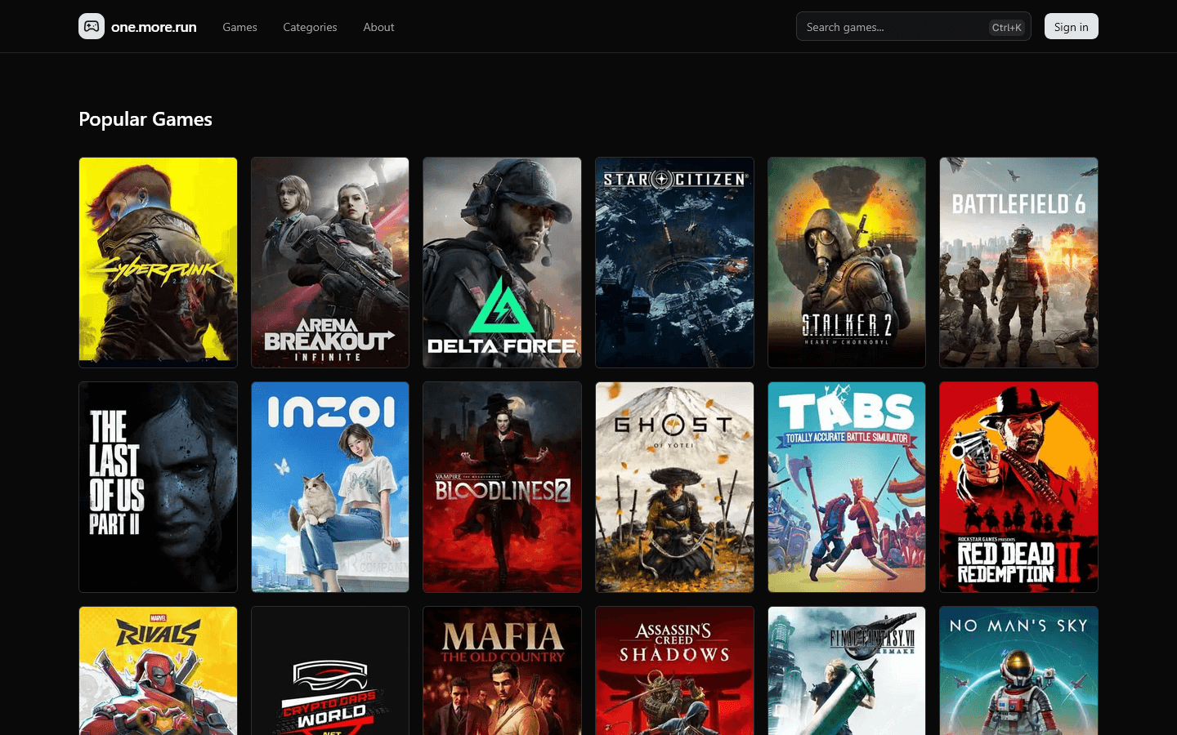1177x735 pixels.
Task: Open the Inzoi game card
Action: pyautogui.click(x=330, y=487)
